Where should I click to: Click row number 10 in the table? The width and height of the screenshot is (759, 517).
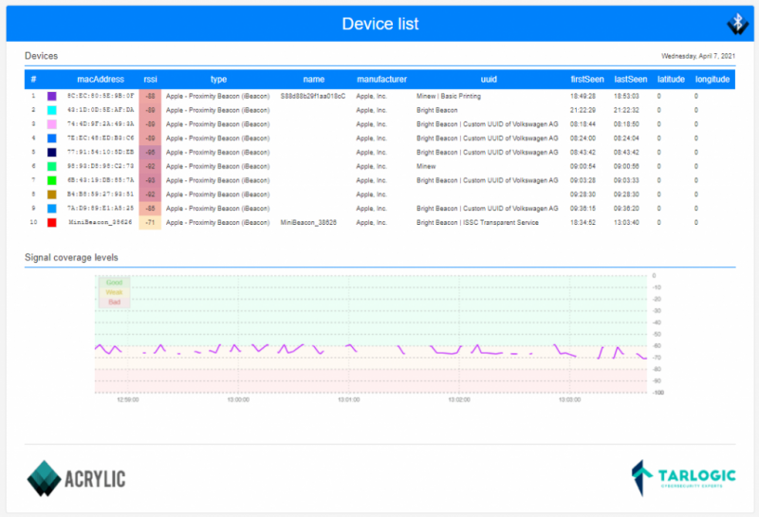[33, 223]
